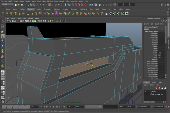
Task: Switch to the Rendering shelf tab
Action: click(74, 9)
